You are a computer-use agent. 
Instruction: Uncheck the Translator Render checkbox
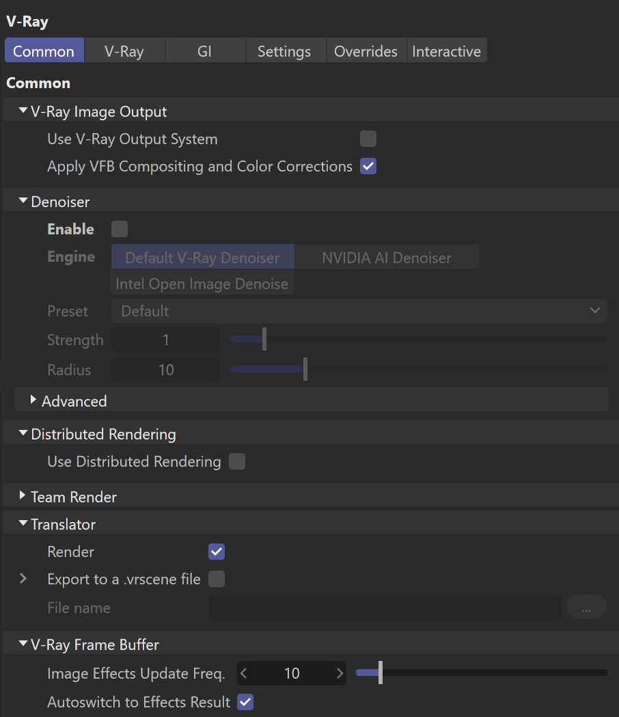tap(216, 552)
